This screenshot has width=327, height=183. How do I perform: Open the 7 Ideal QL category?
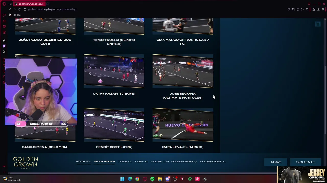(125, 162)
